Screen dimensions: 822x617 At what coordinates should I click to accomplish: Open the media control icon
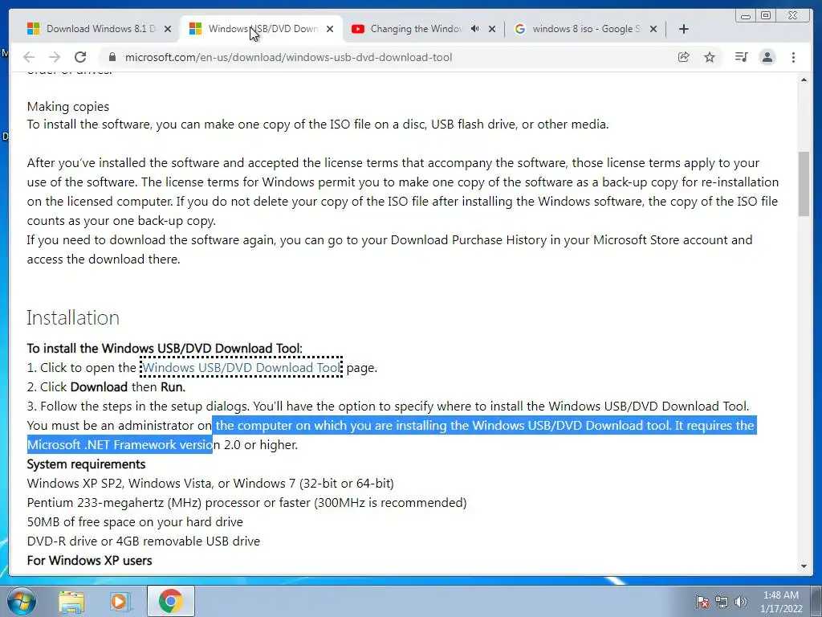tap(741, 57)
